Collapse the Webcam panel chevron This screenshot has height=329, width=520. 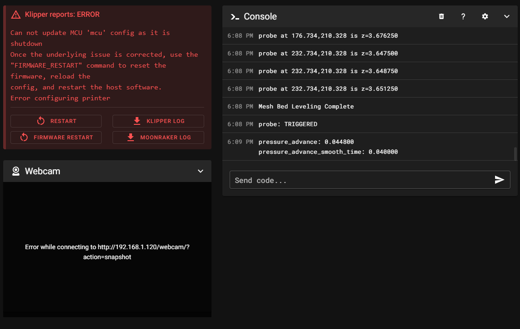click(200, 171)
